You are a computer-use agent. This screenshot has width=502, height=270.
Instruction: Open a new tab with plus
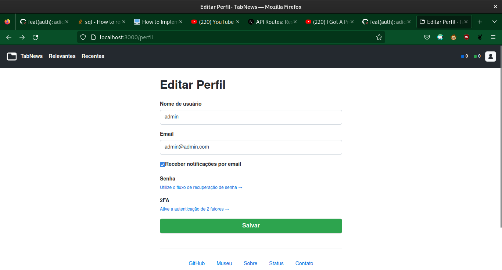click(x=480, y=22)
